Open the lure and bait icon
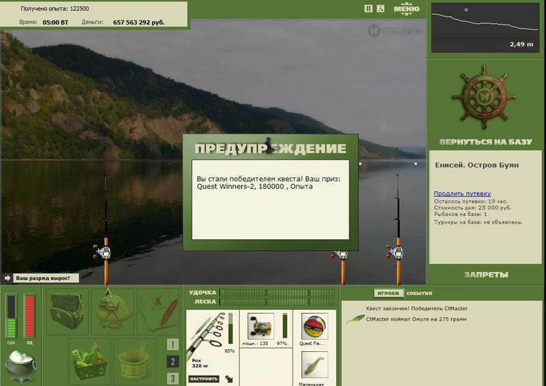 pyautogui.click(x=158, y=312)
